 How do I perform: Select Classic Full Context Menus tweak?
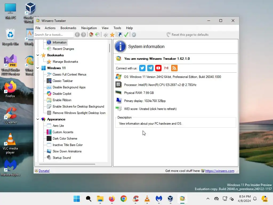pyautogui.click(x=69, y=74)
